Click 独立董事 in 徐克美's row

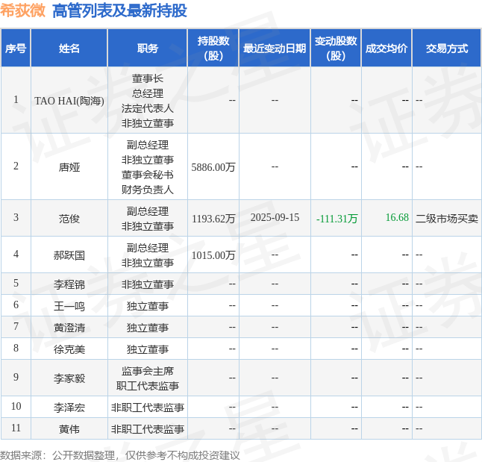coord(148,349)
